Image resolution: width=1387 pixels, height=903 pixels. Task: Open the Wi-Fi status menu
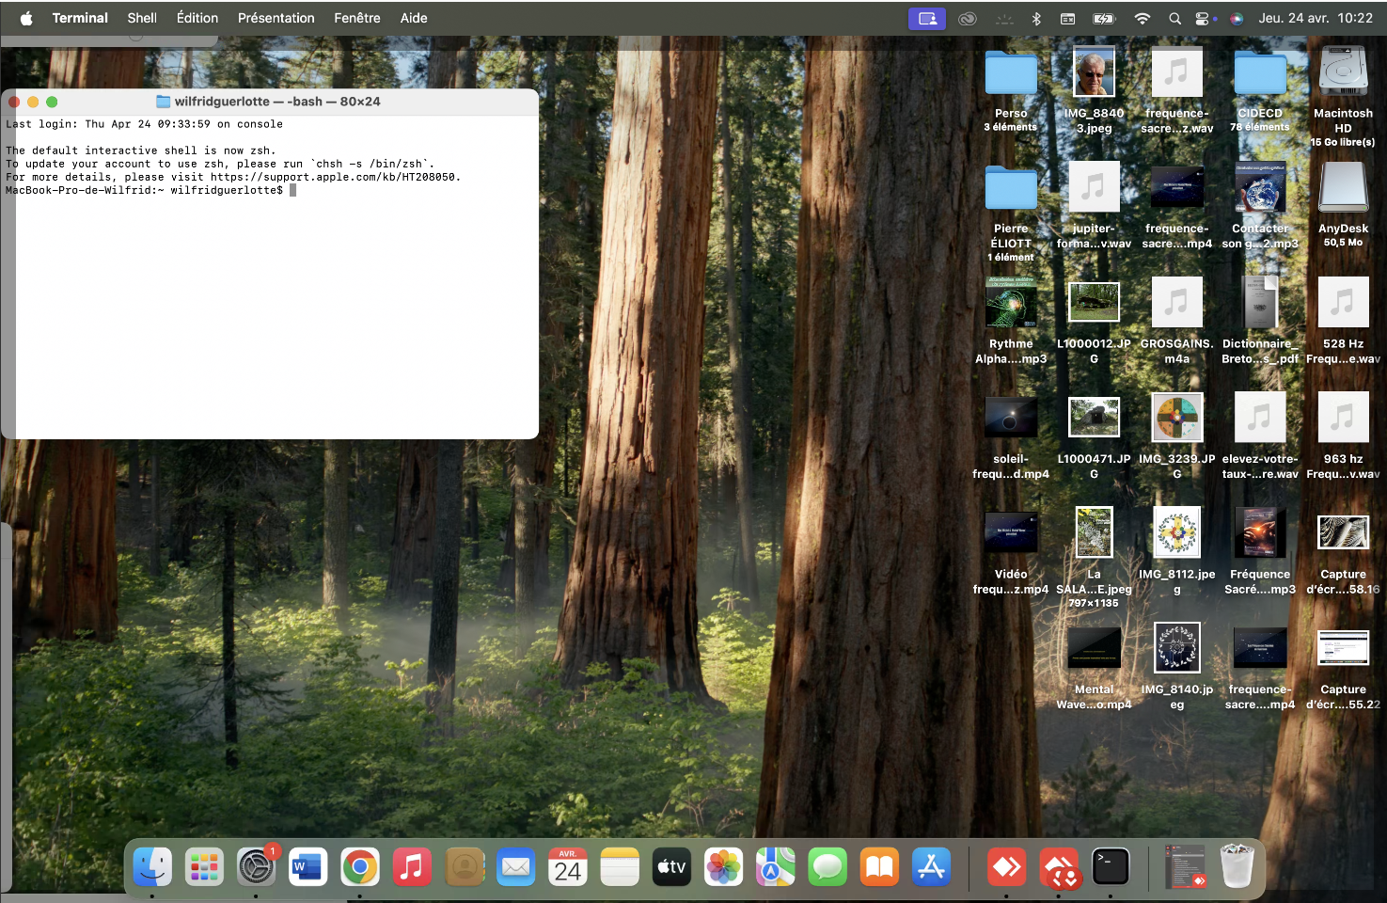pos(1142,18)
